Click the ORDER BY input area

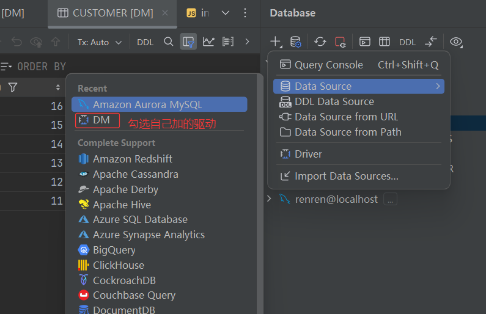pyautogui.click(x=42, y=67)
